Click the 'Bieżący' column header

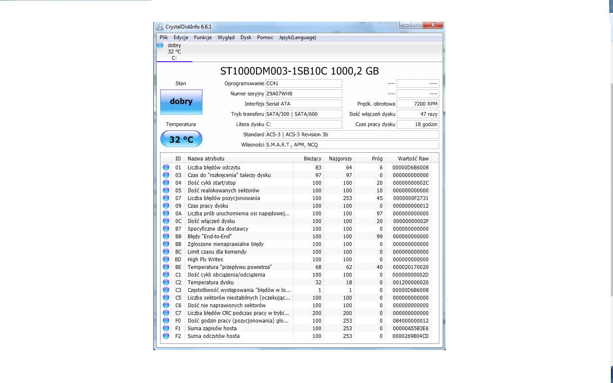point(308,158)
